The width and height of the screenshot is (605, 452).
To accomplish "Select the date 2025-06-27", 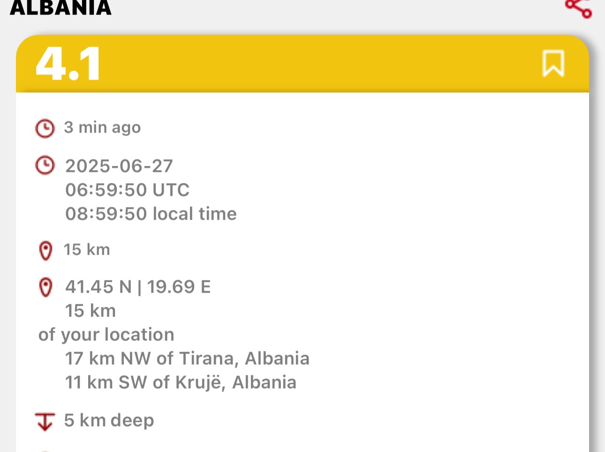I will (x=119, y=166).
